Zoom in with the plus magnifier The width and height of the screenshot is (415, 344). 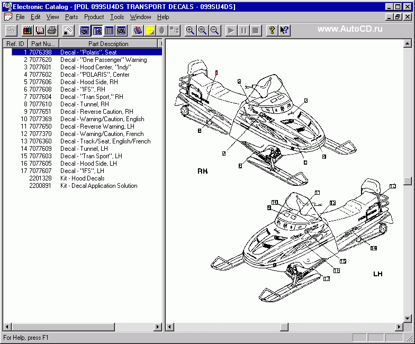tap(190, 31)
